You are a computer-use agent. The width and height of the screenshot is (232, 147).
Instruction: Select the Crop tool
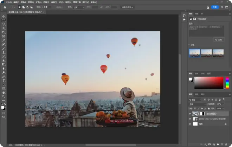click(4, 32)
